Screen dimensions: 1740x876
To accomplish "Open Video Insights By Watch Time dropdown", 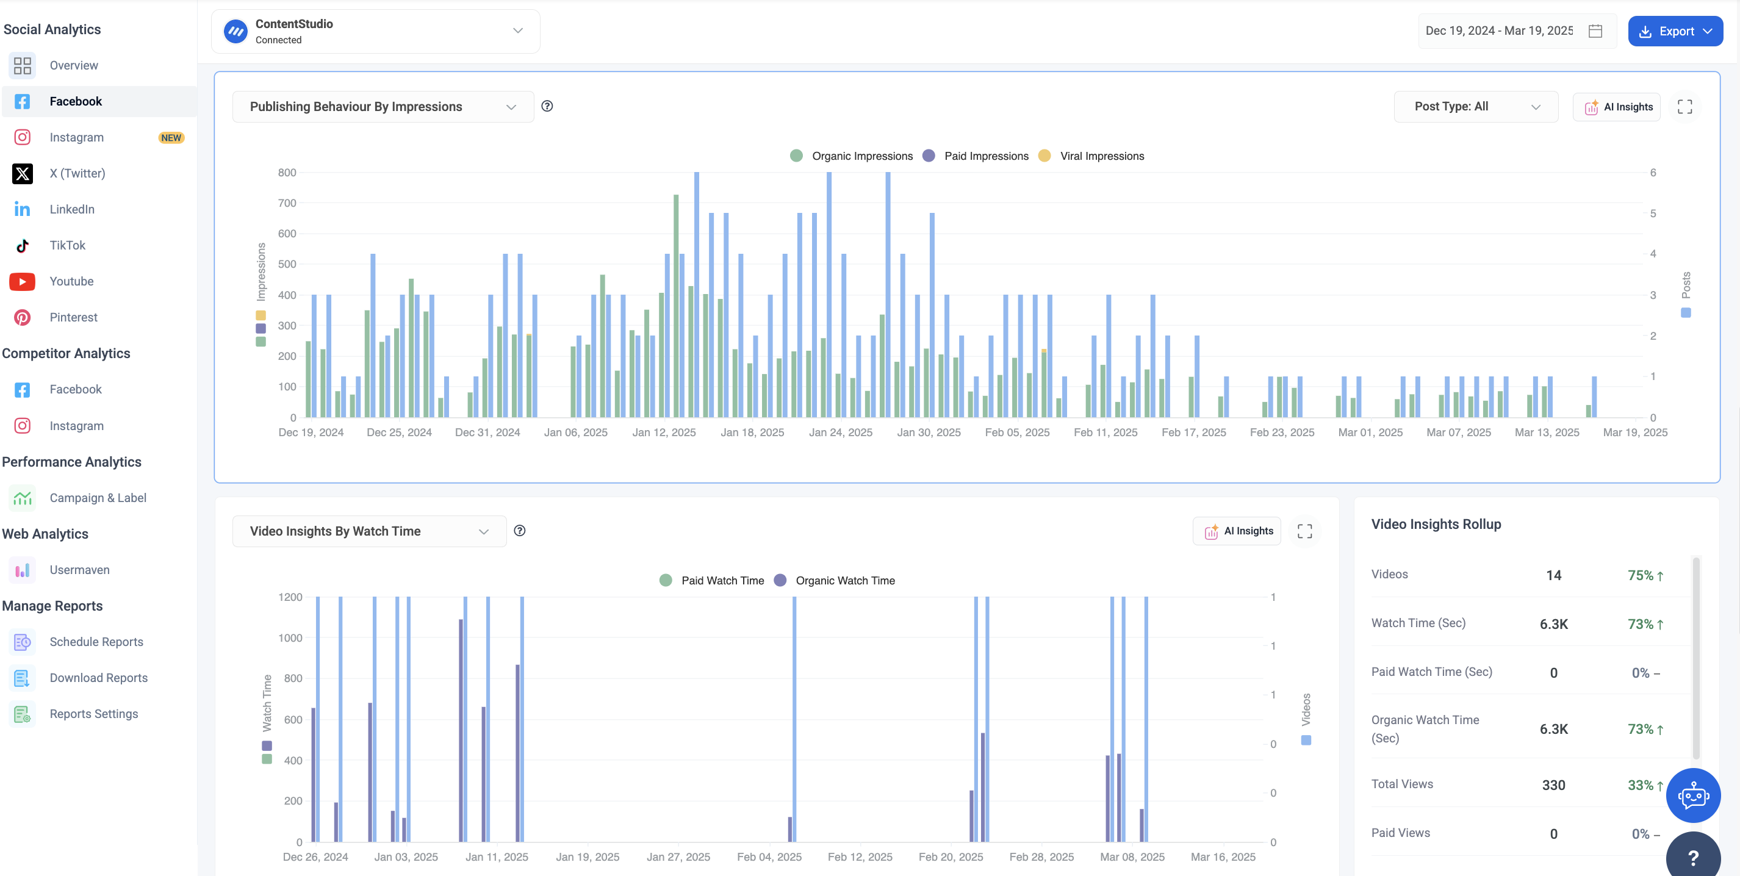I will 370,531.
